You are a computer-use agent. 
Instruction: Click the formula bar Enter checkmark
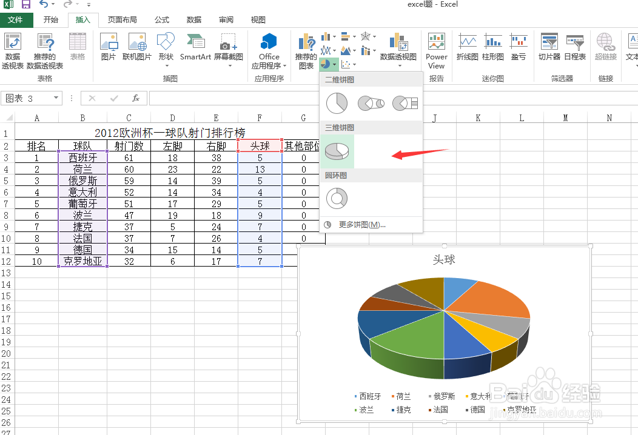pyautogui.click(x=114, y=98)
